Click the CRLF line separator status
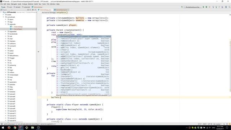Image resolution: width=231 pixels, height=130 pixels. [205, 124]
